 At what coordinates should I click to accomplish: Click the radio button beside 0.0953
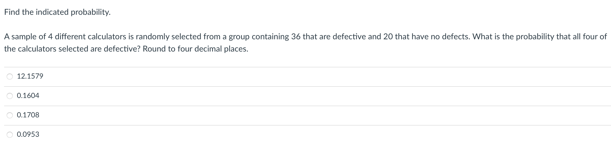(9, 134)
